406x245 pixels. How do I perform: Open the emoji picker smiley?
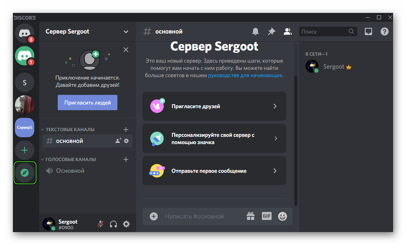(x=283, y=216)
